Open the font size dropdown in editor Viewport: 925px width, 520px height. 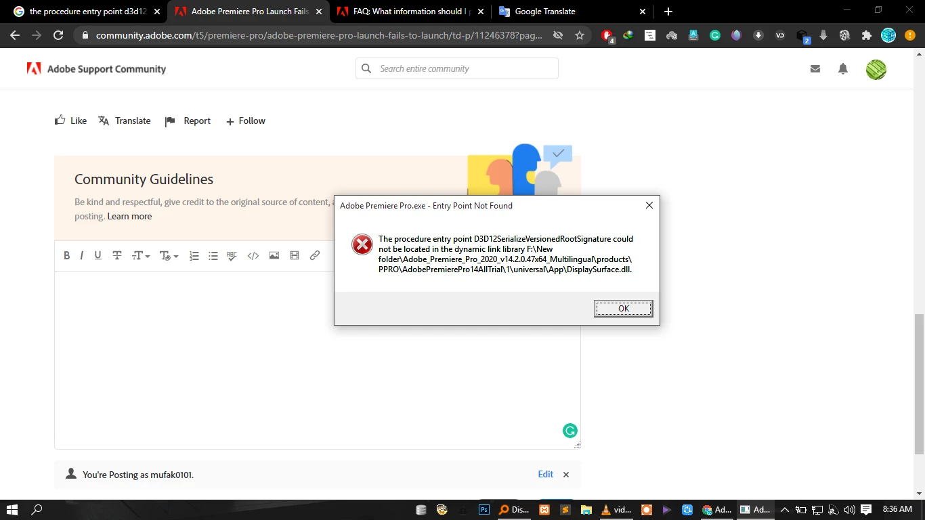[x=140, y=255]
